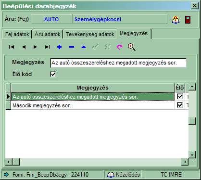Open the Áru adatok tab
The image size is (201, 180).
coord(47,34)
